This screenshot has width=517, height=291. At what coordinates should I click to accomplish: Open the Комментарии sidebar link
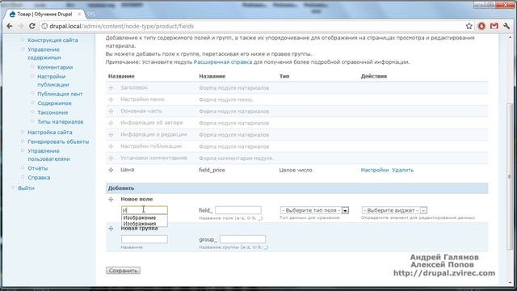click(x=55, y=67)
